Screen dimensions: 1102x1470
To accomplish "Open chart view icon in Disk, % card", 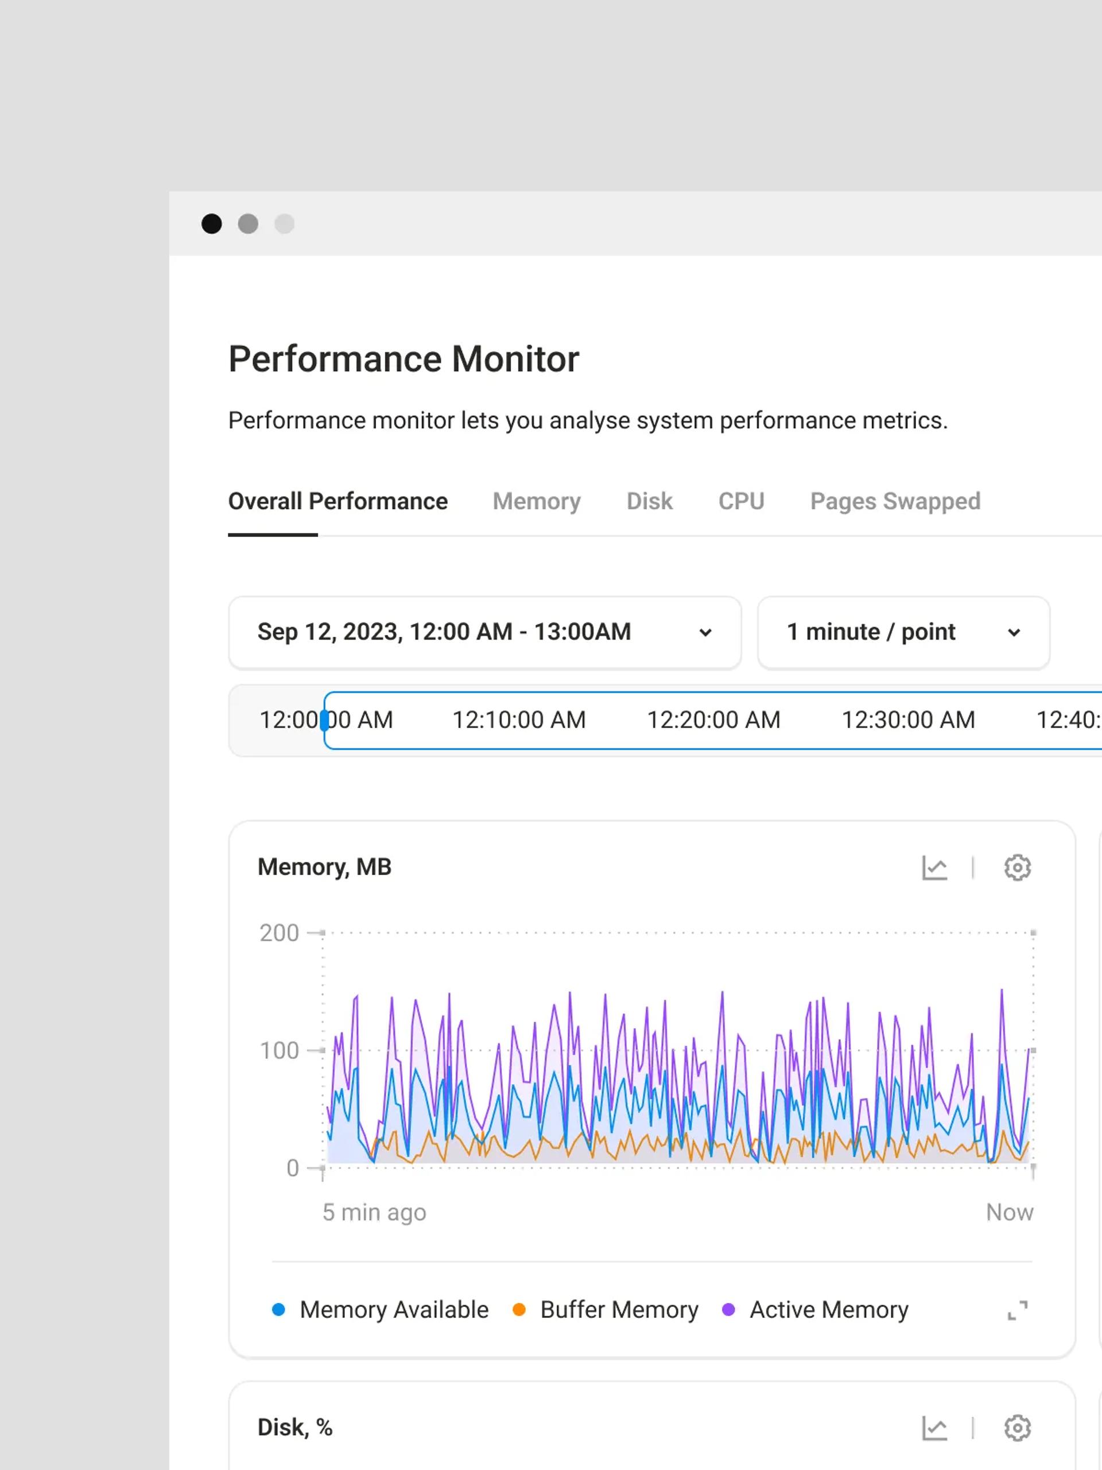I will [x=934, y=1428].
